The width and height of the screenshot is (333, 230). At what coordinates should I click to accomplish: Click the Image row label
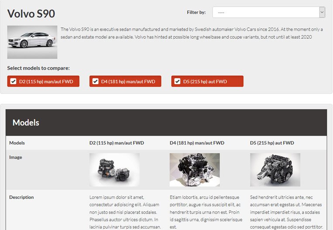click(16, 157)
